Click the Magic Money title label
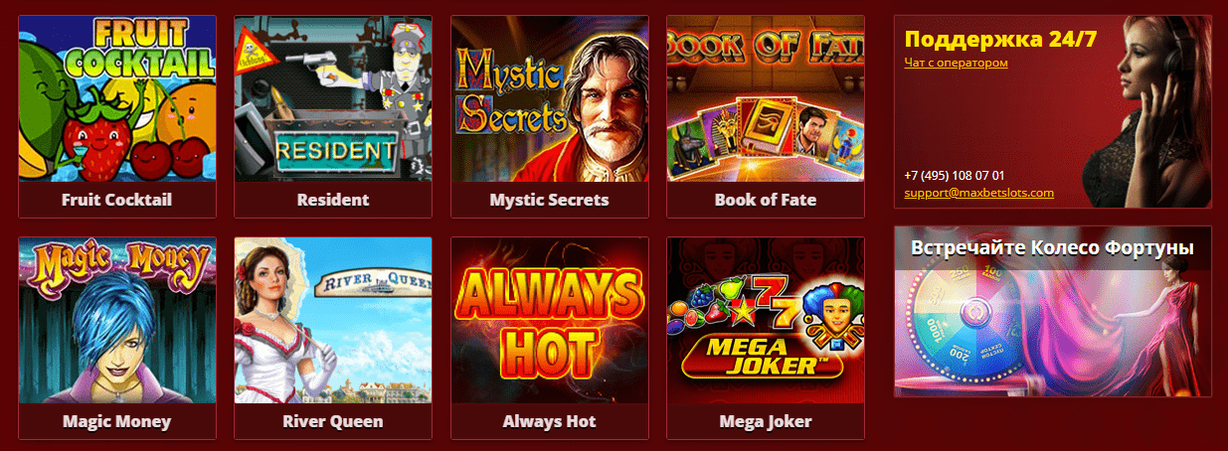Image resolution: width=1228 pixels, height=451 pixels. click(x=116, y=421)
